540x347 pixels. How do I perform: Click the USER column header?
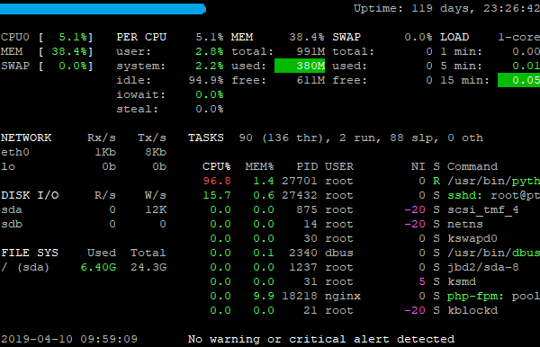[x=339, y=167]
